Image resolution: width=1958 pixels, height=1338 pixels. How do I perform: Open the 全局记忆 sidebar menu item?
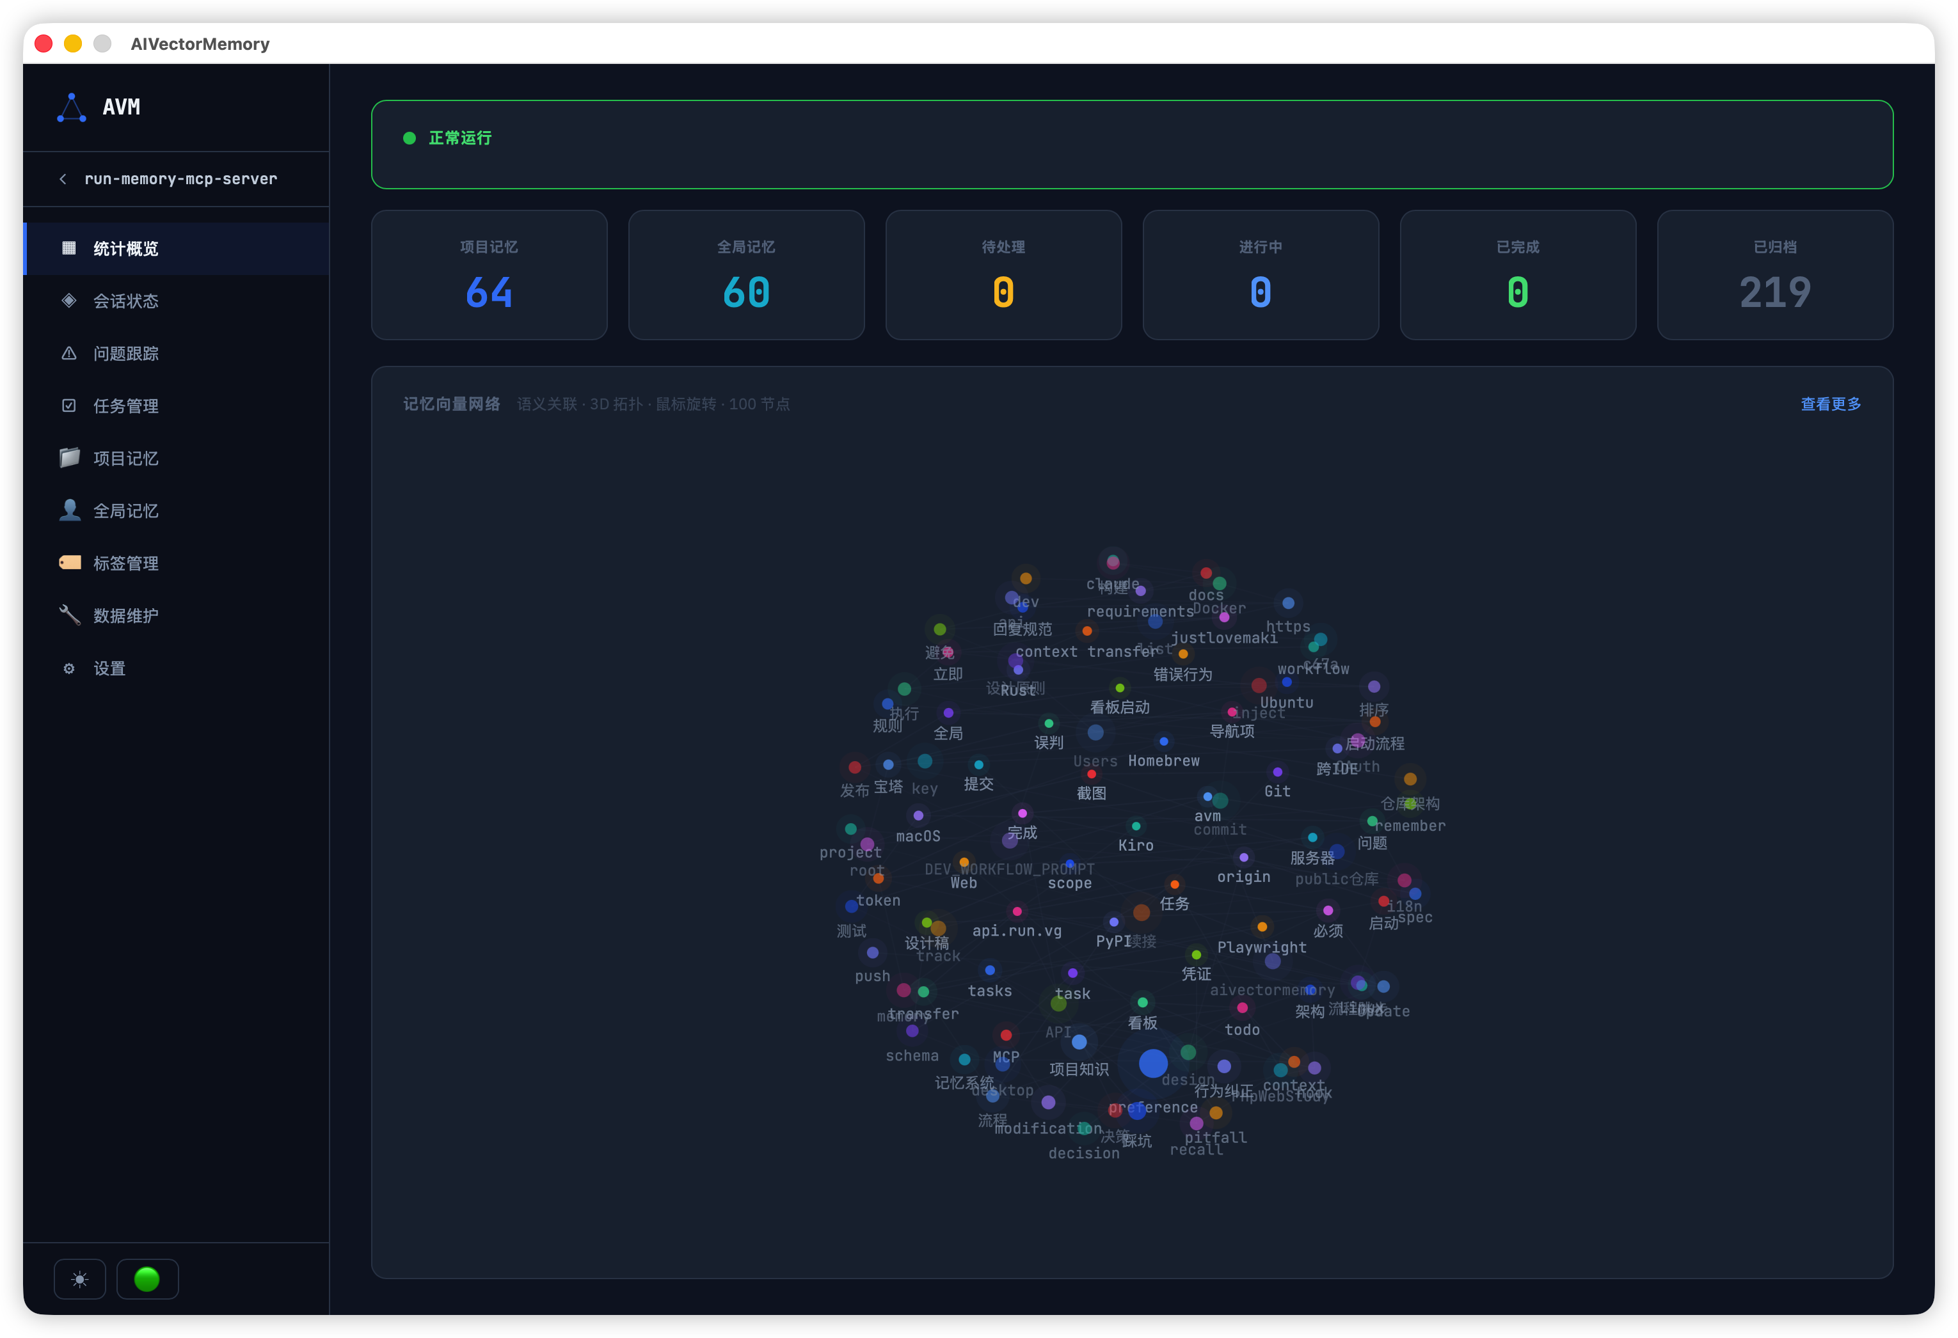(x=125, y=511)
